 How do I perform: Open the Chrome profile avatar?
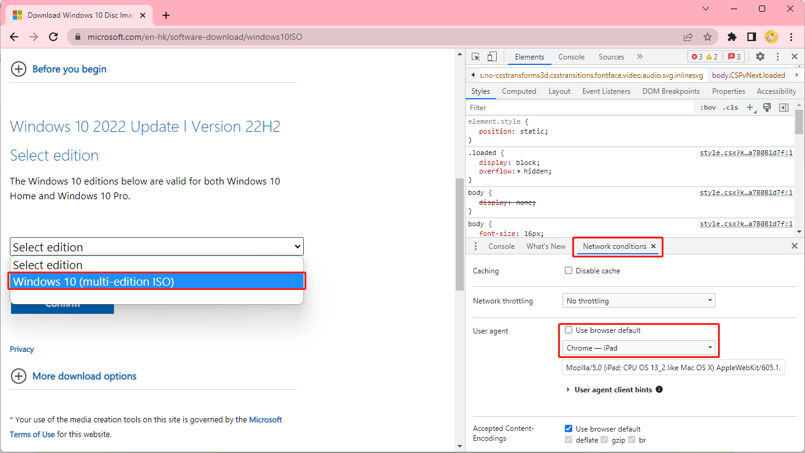pyautogui.click(x=771, y=37)
